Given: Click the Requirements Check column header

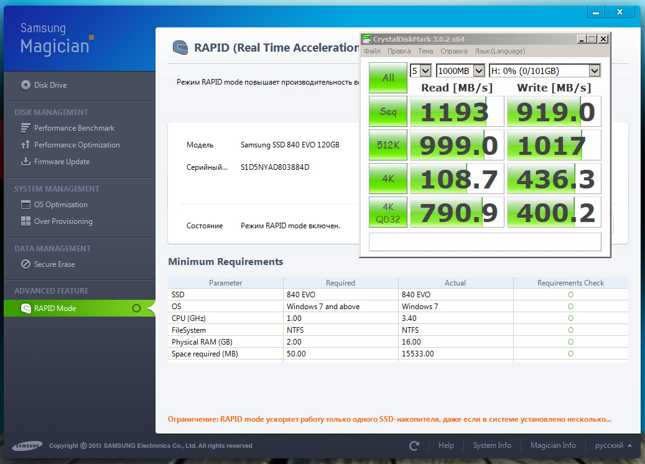Looking at the screenshot, I should 570,282.
